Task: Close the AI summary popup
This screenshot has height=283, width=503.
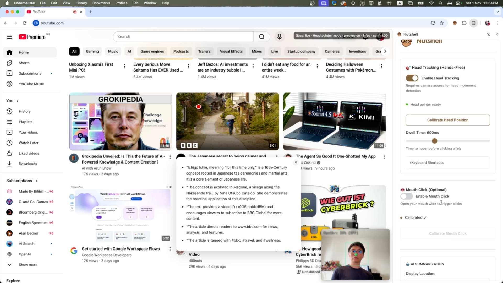Action: coord(296,162)
